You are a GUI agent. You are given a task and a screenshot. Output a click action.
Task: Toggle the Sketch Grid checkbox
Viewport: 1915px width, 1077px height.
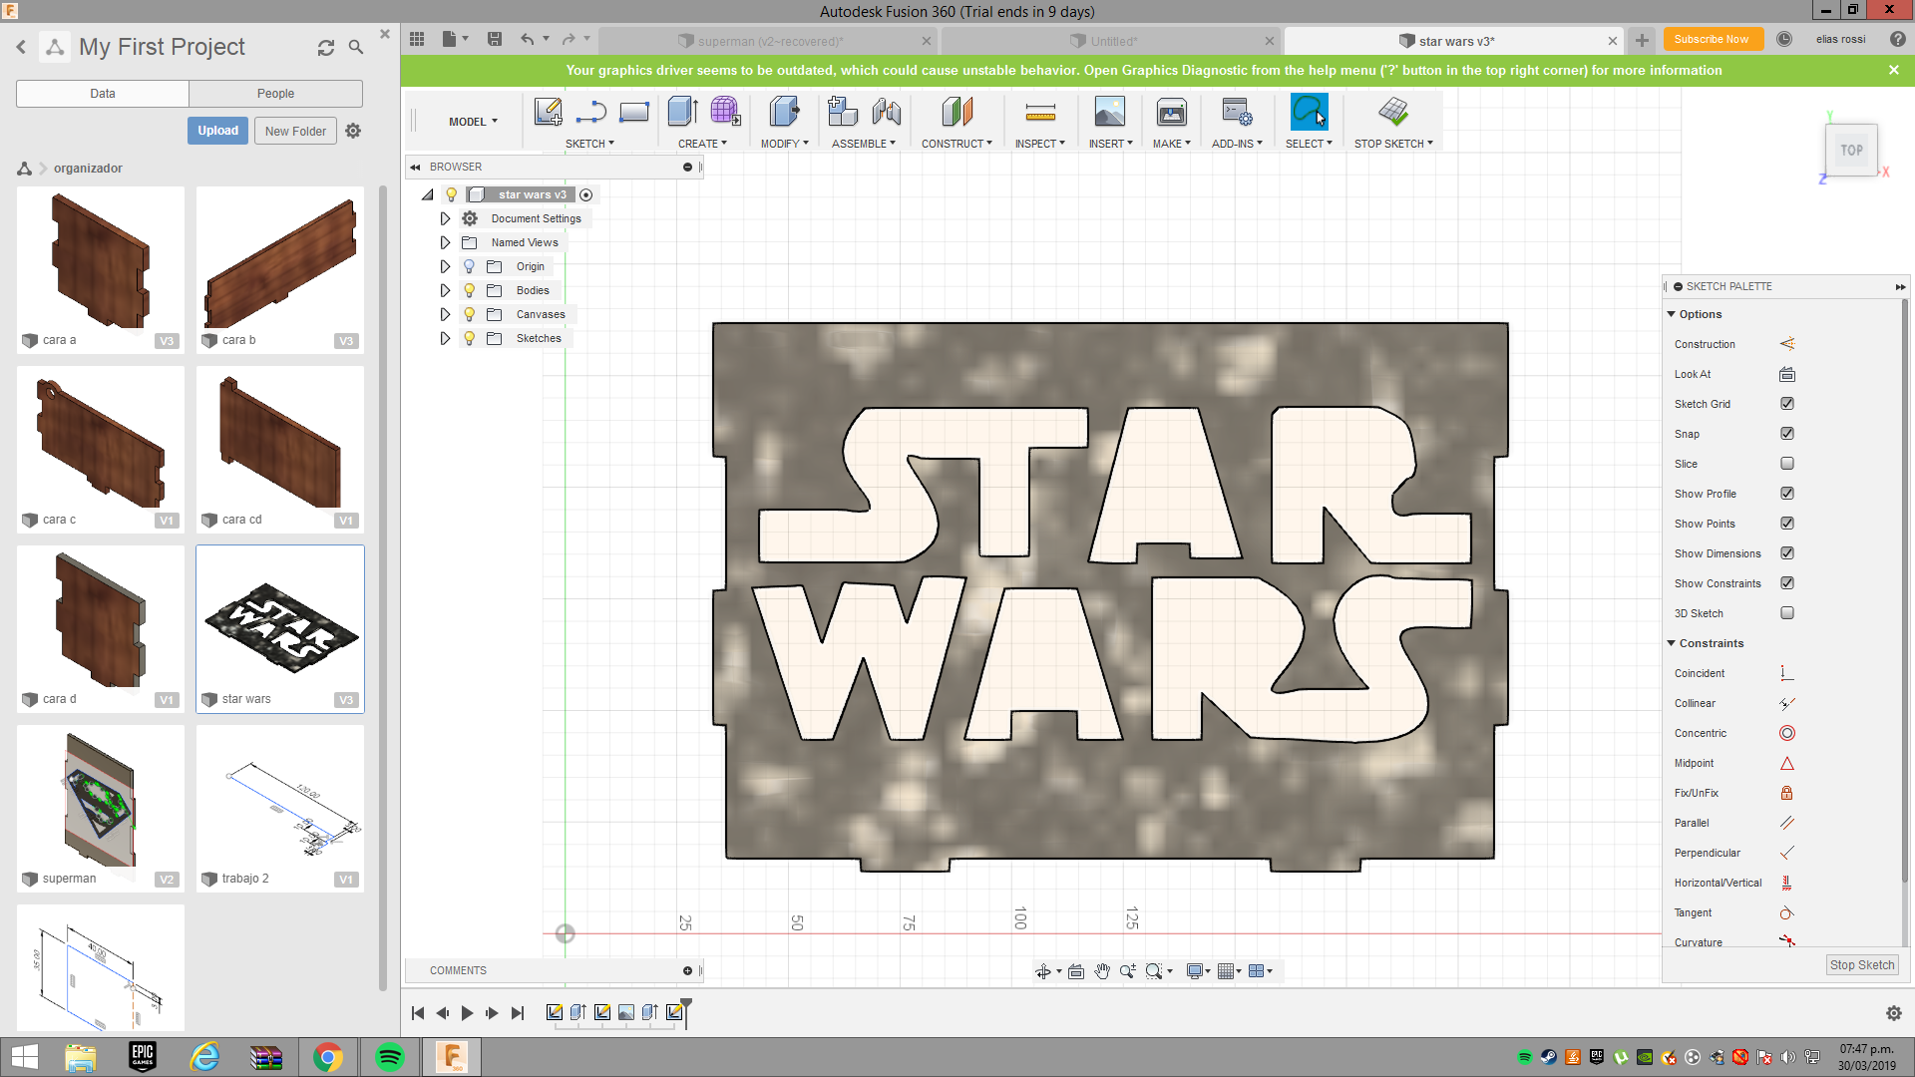(x=1786, y=404)
